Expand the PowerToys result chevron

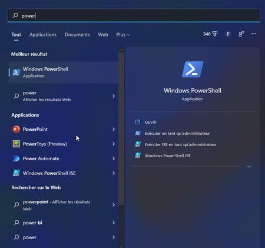point(114,144)
